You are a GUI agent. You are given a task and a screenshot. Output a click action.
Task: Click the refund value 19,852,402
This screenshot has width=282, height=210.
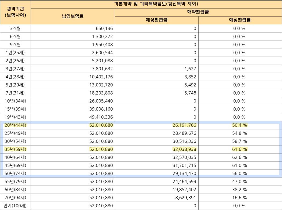pyautogui.click(x=184, y=190)
